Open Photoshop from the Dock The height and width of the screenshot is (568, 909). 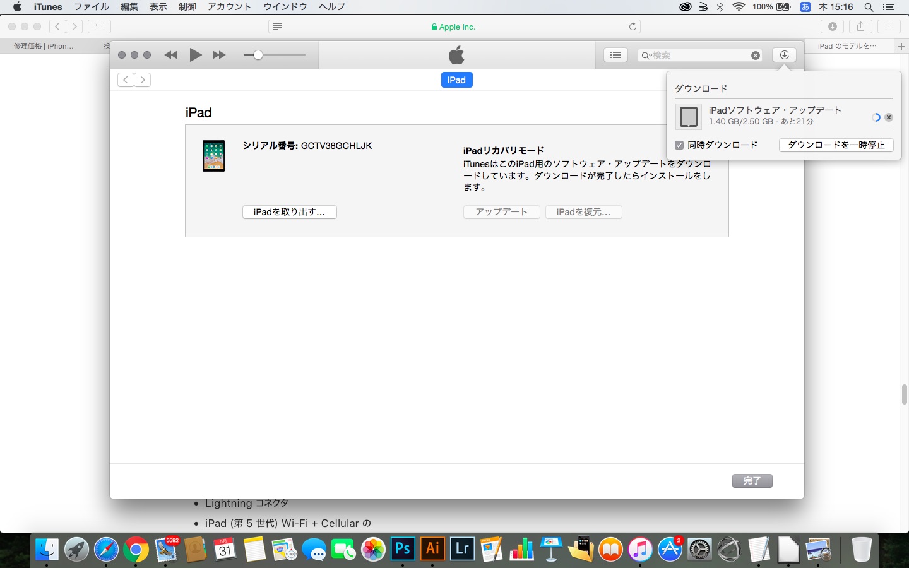(403, 548)
